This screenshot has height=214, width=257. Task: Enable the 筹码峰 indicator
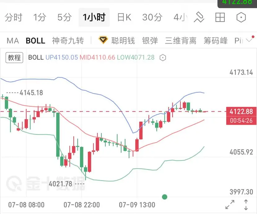tap(215, 41)
